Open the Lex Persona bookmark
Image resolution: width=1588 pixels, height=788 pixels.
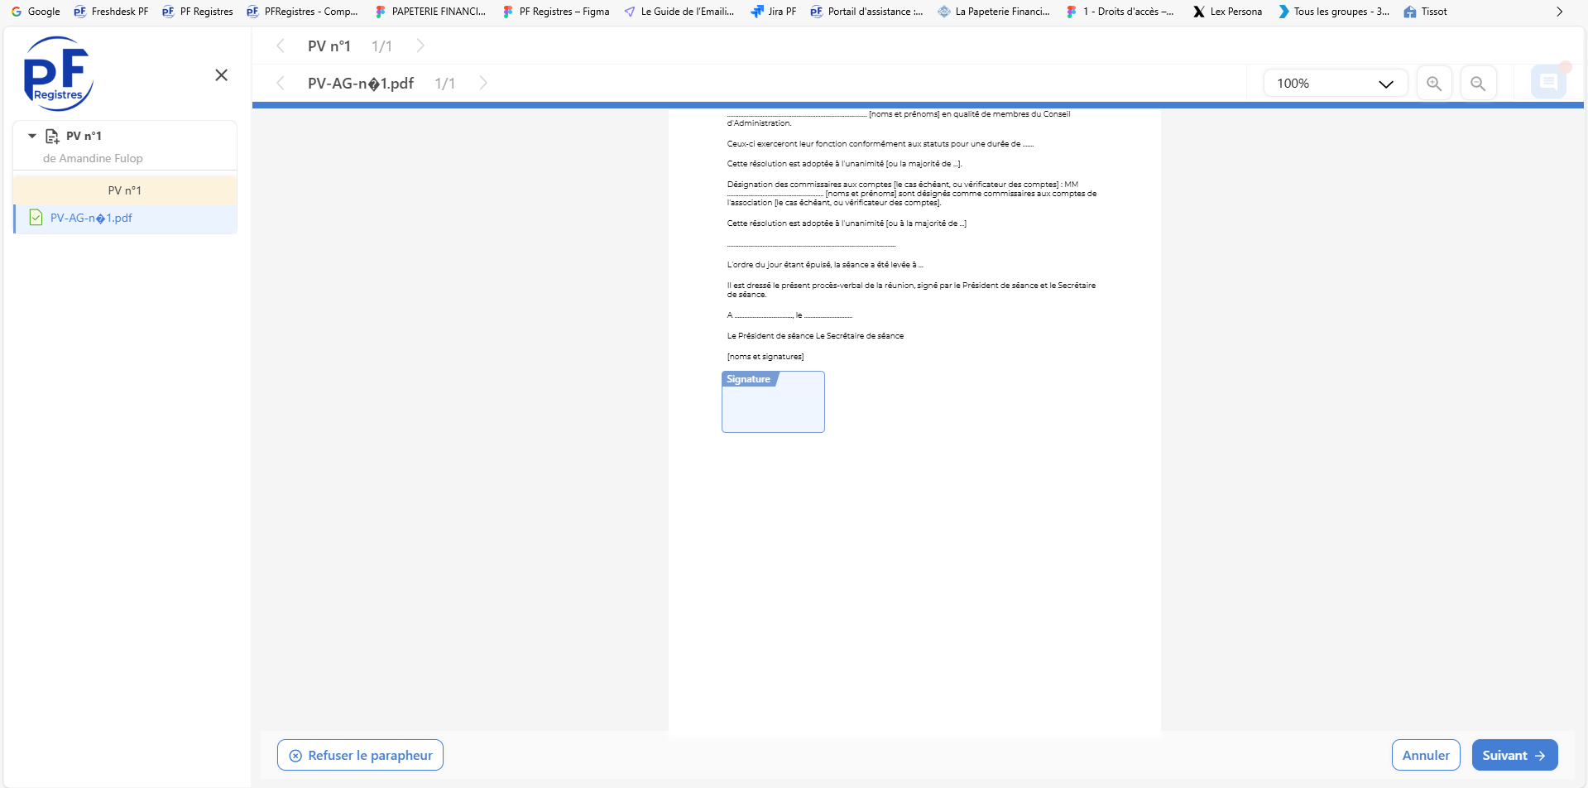click(1227, 12)
